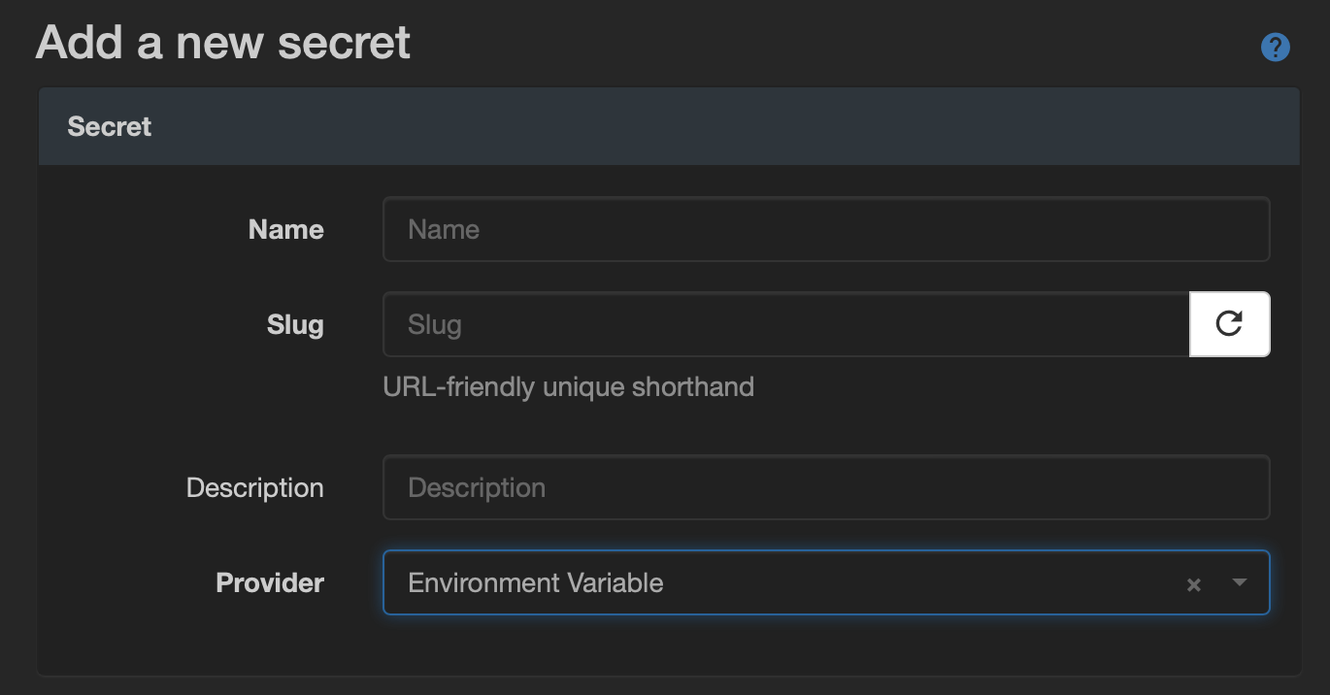Click the 'Name' placeholder text in the first field
The image size is (1330, 695).
tap(444, 229)
